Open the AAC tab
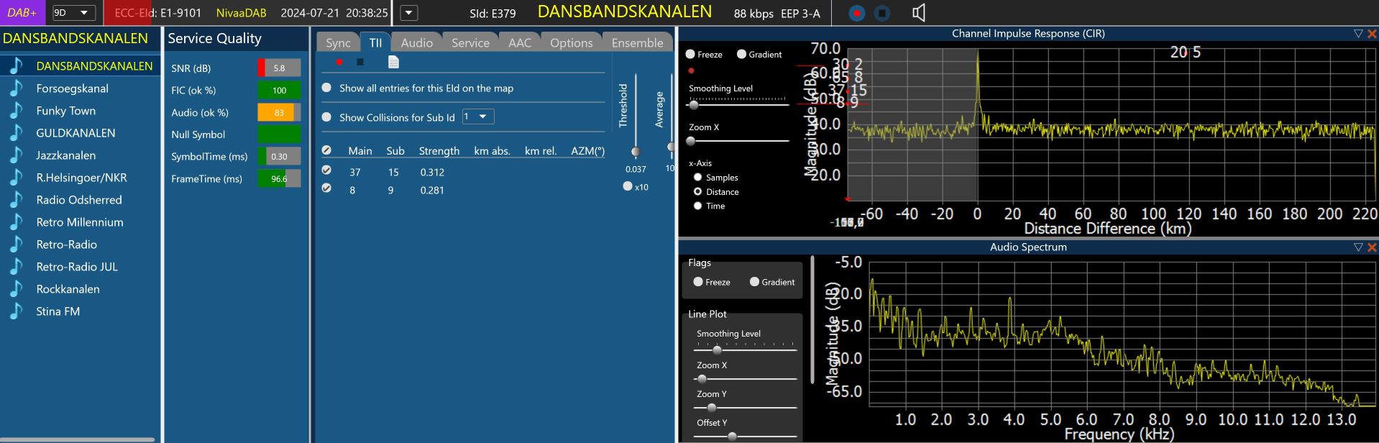 (x=519, y=42)
